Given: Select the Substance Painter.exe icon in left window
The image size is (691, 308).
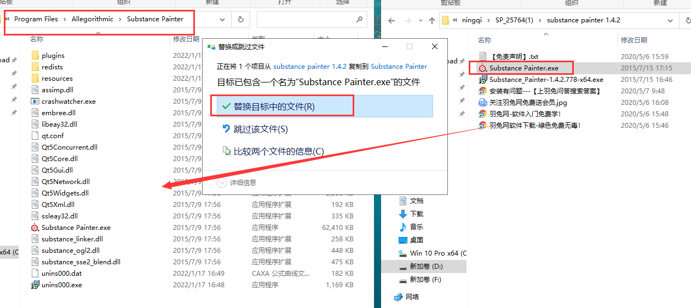Looking at the screenshot, I should click(35, 227).
